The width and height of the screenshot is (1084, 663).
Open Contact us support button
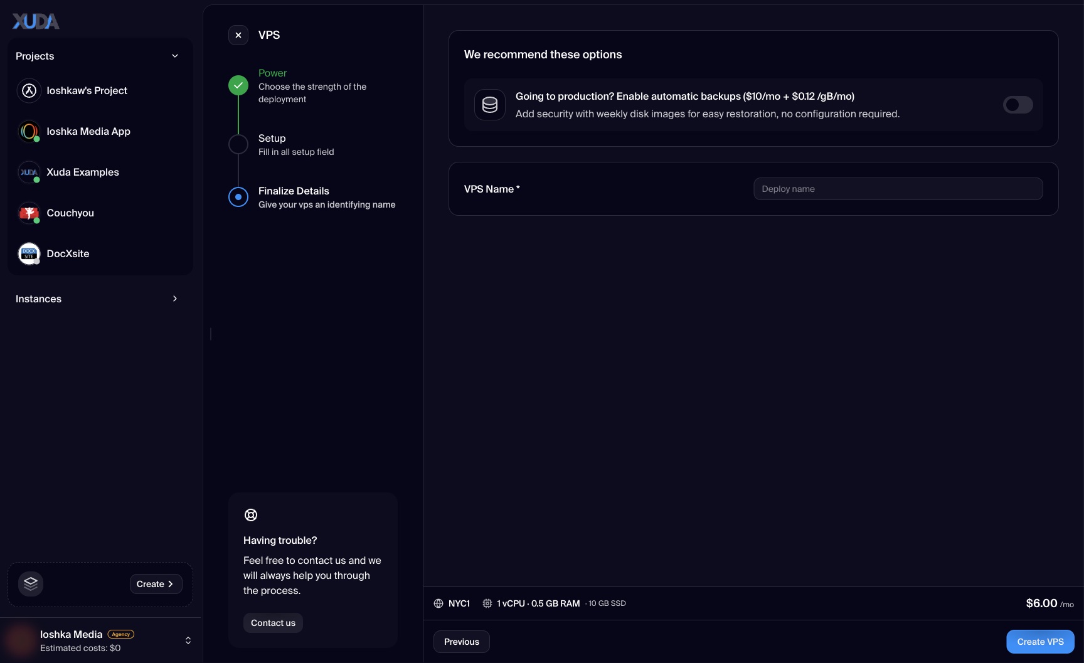click(x=273, y=623)
